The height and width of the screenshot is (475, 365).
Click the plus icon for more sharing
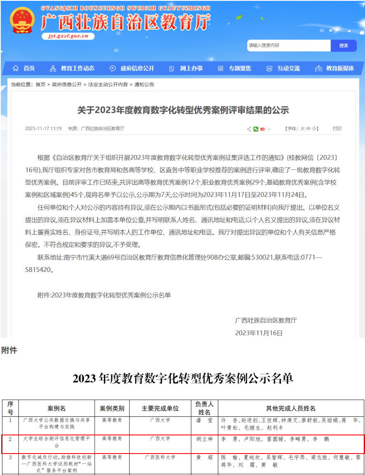pyautogui.click(x=269, y=129)
